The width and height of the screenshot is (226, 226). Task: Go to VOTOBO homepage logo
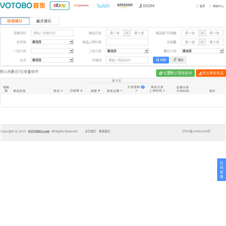click(23, 6)
